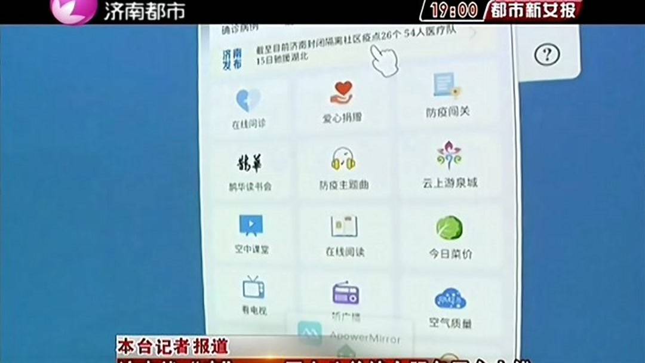The image size is (645, 363).
Task: Play the 防疫主题曲 theme song icon
Action: [x=342, y=165]
